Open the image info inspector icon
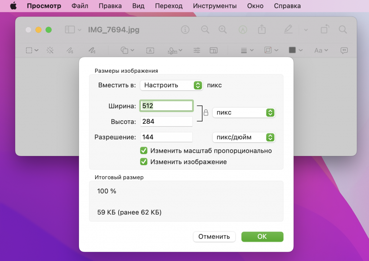 (x=185, y=30)
